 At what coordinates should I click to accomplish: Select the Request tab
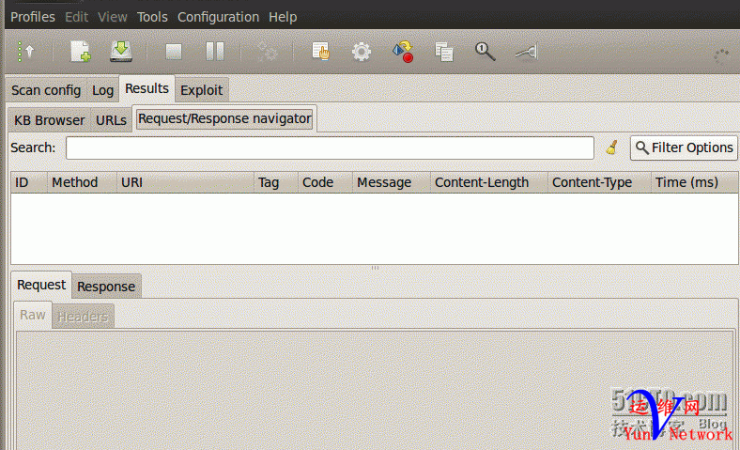point(41,285)
